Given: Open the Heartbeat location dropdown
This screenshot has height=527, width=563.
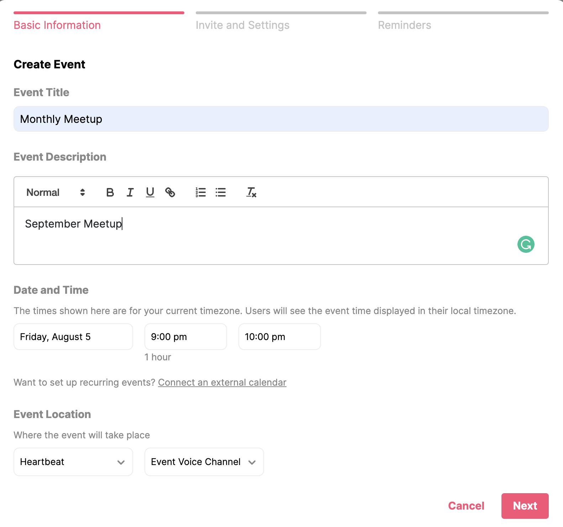Looking at the screenshot, I should [73, 462].
